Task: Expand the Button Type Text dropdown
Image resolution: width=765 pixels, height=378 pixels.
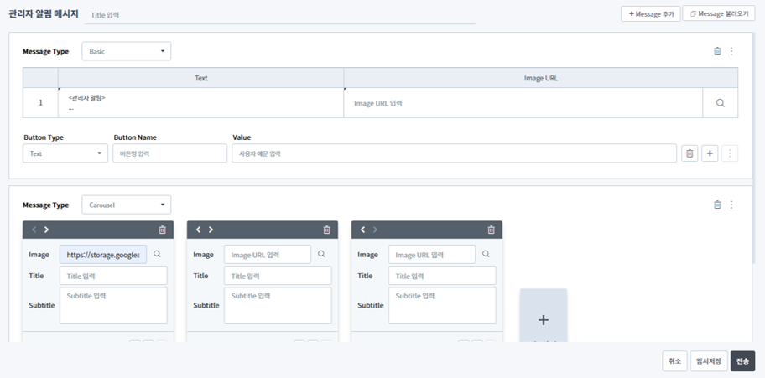Action: [65, 153]
